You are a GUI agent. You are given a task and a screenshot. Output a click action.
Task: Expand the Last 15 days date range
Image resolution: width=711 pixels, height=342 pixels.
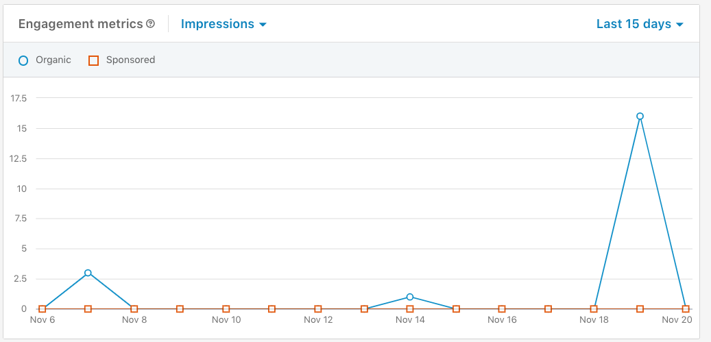(x=640, y=24)
